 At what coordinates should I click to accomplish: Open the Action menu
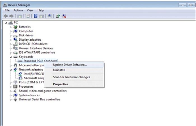(18, 10)
